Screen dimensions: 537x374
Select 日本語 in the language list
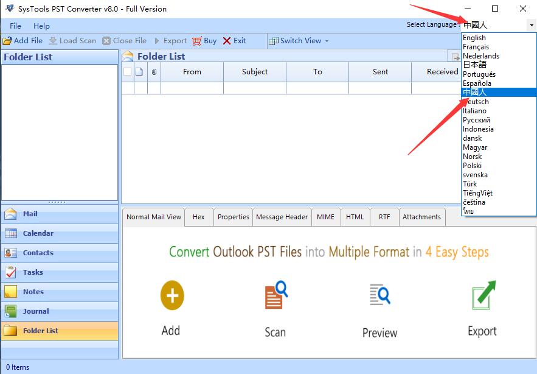[x=499, y=65]
